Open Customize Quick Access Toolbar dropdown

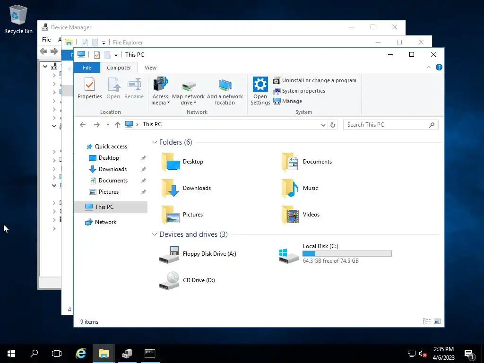116,55
